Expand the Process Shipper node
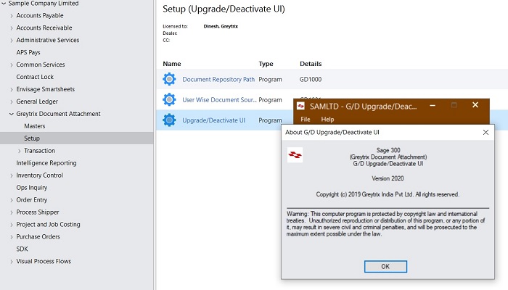This screenshot has width=508, height=290. click(12, 212)
